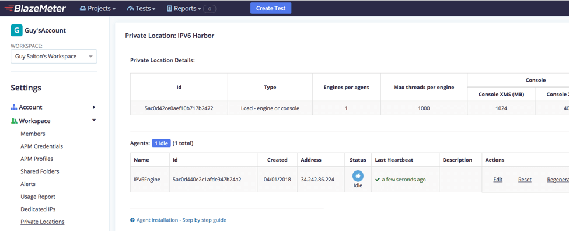Click the help question mark icon
This screenshot has width=569, height=231.
click(132, 220)
